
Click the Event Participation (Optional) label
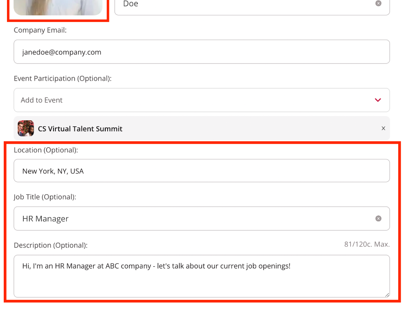(62, 78)
